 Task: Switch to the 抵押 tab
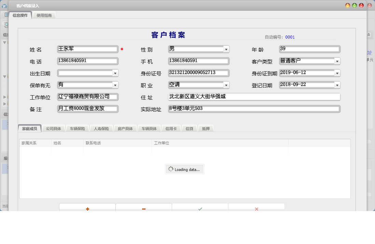[206, 129]
